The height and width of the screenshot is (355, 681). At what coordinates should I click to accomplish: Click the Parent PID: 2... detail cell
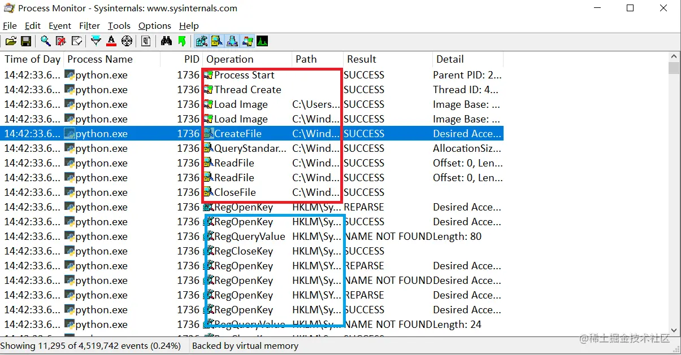tap(467, 75)
